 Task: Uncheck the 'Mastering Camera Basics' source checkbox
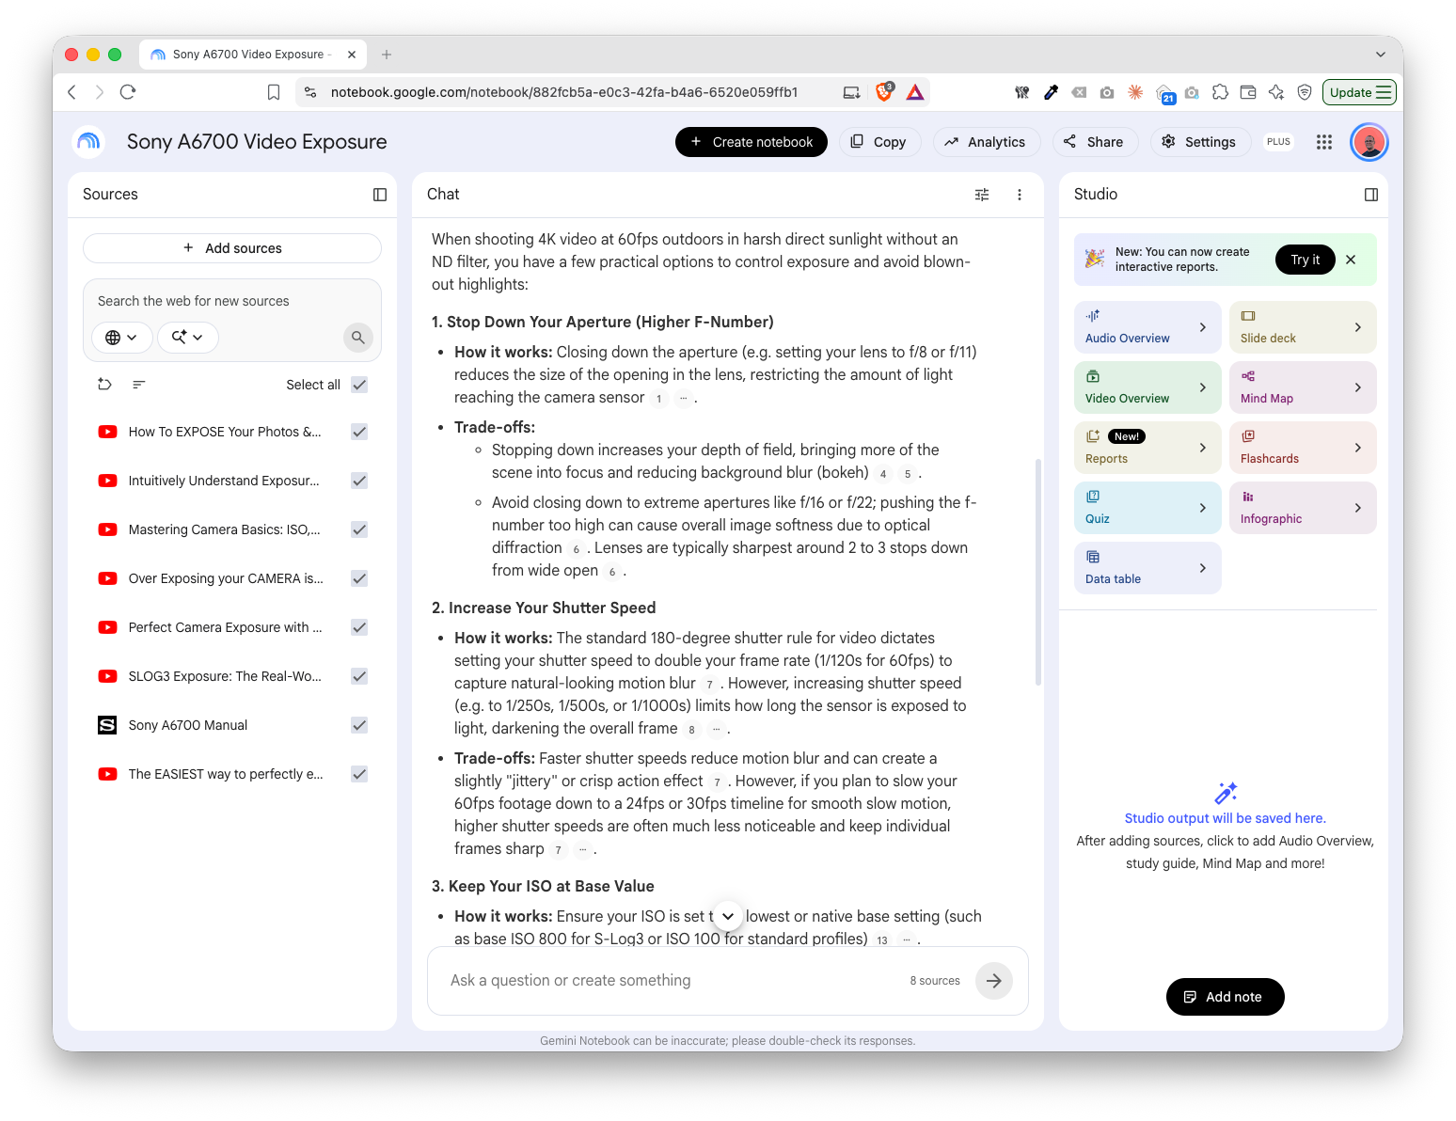[359, 529]
